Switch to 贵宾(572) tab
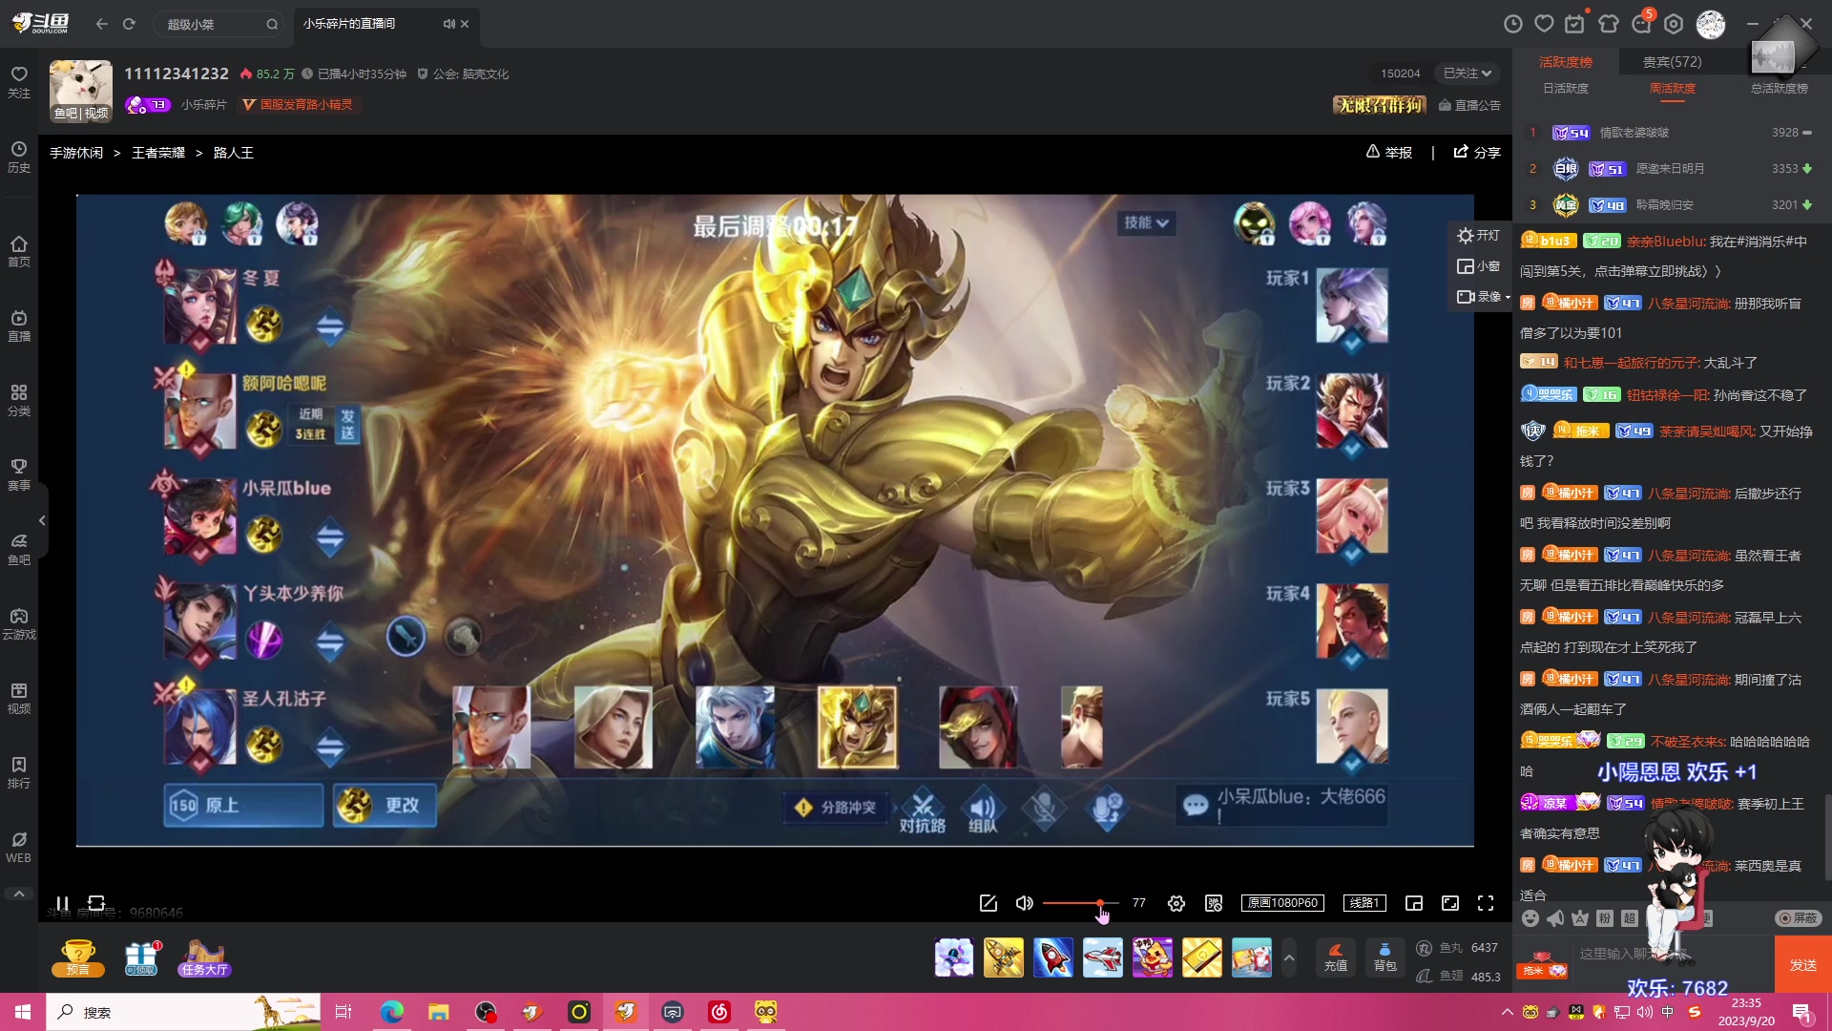The width and height of the screenshot is (1832, 1031). point(1672,62)
